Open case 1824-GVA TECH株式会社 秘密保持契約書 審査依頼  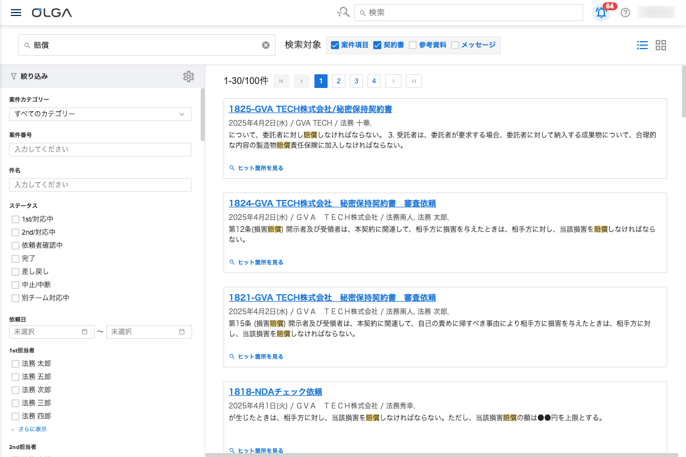(x=332, y=203)
